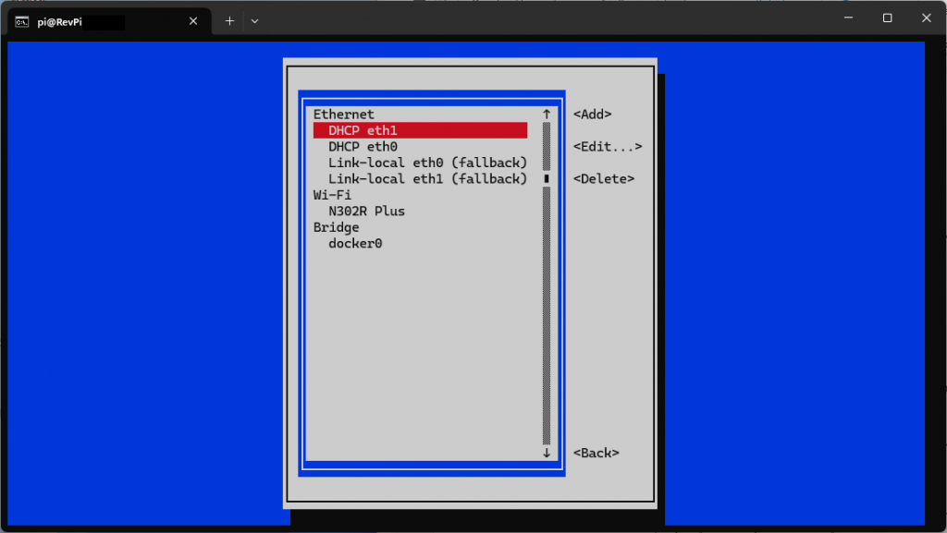
Task: Click the list's up arrow scroll indicator
Action: pyautogui.click(x=547, y=114)
